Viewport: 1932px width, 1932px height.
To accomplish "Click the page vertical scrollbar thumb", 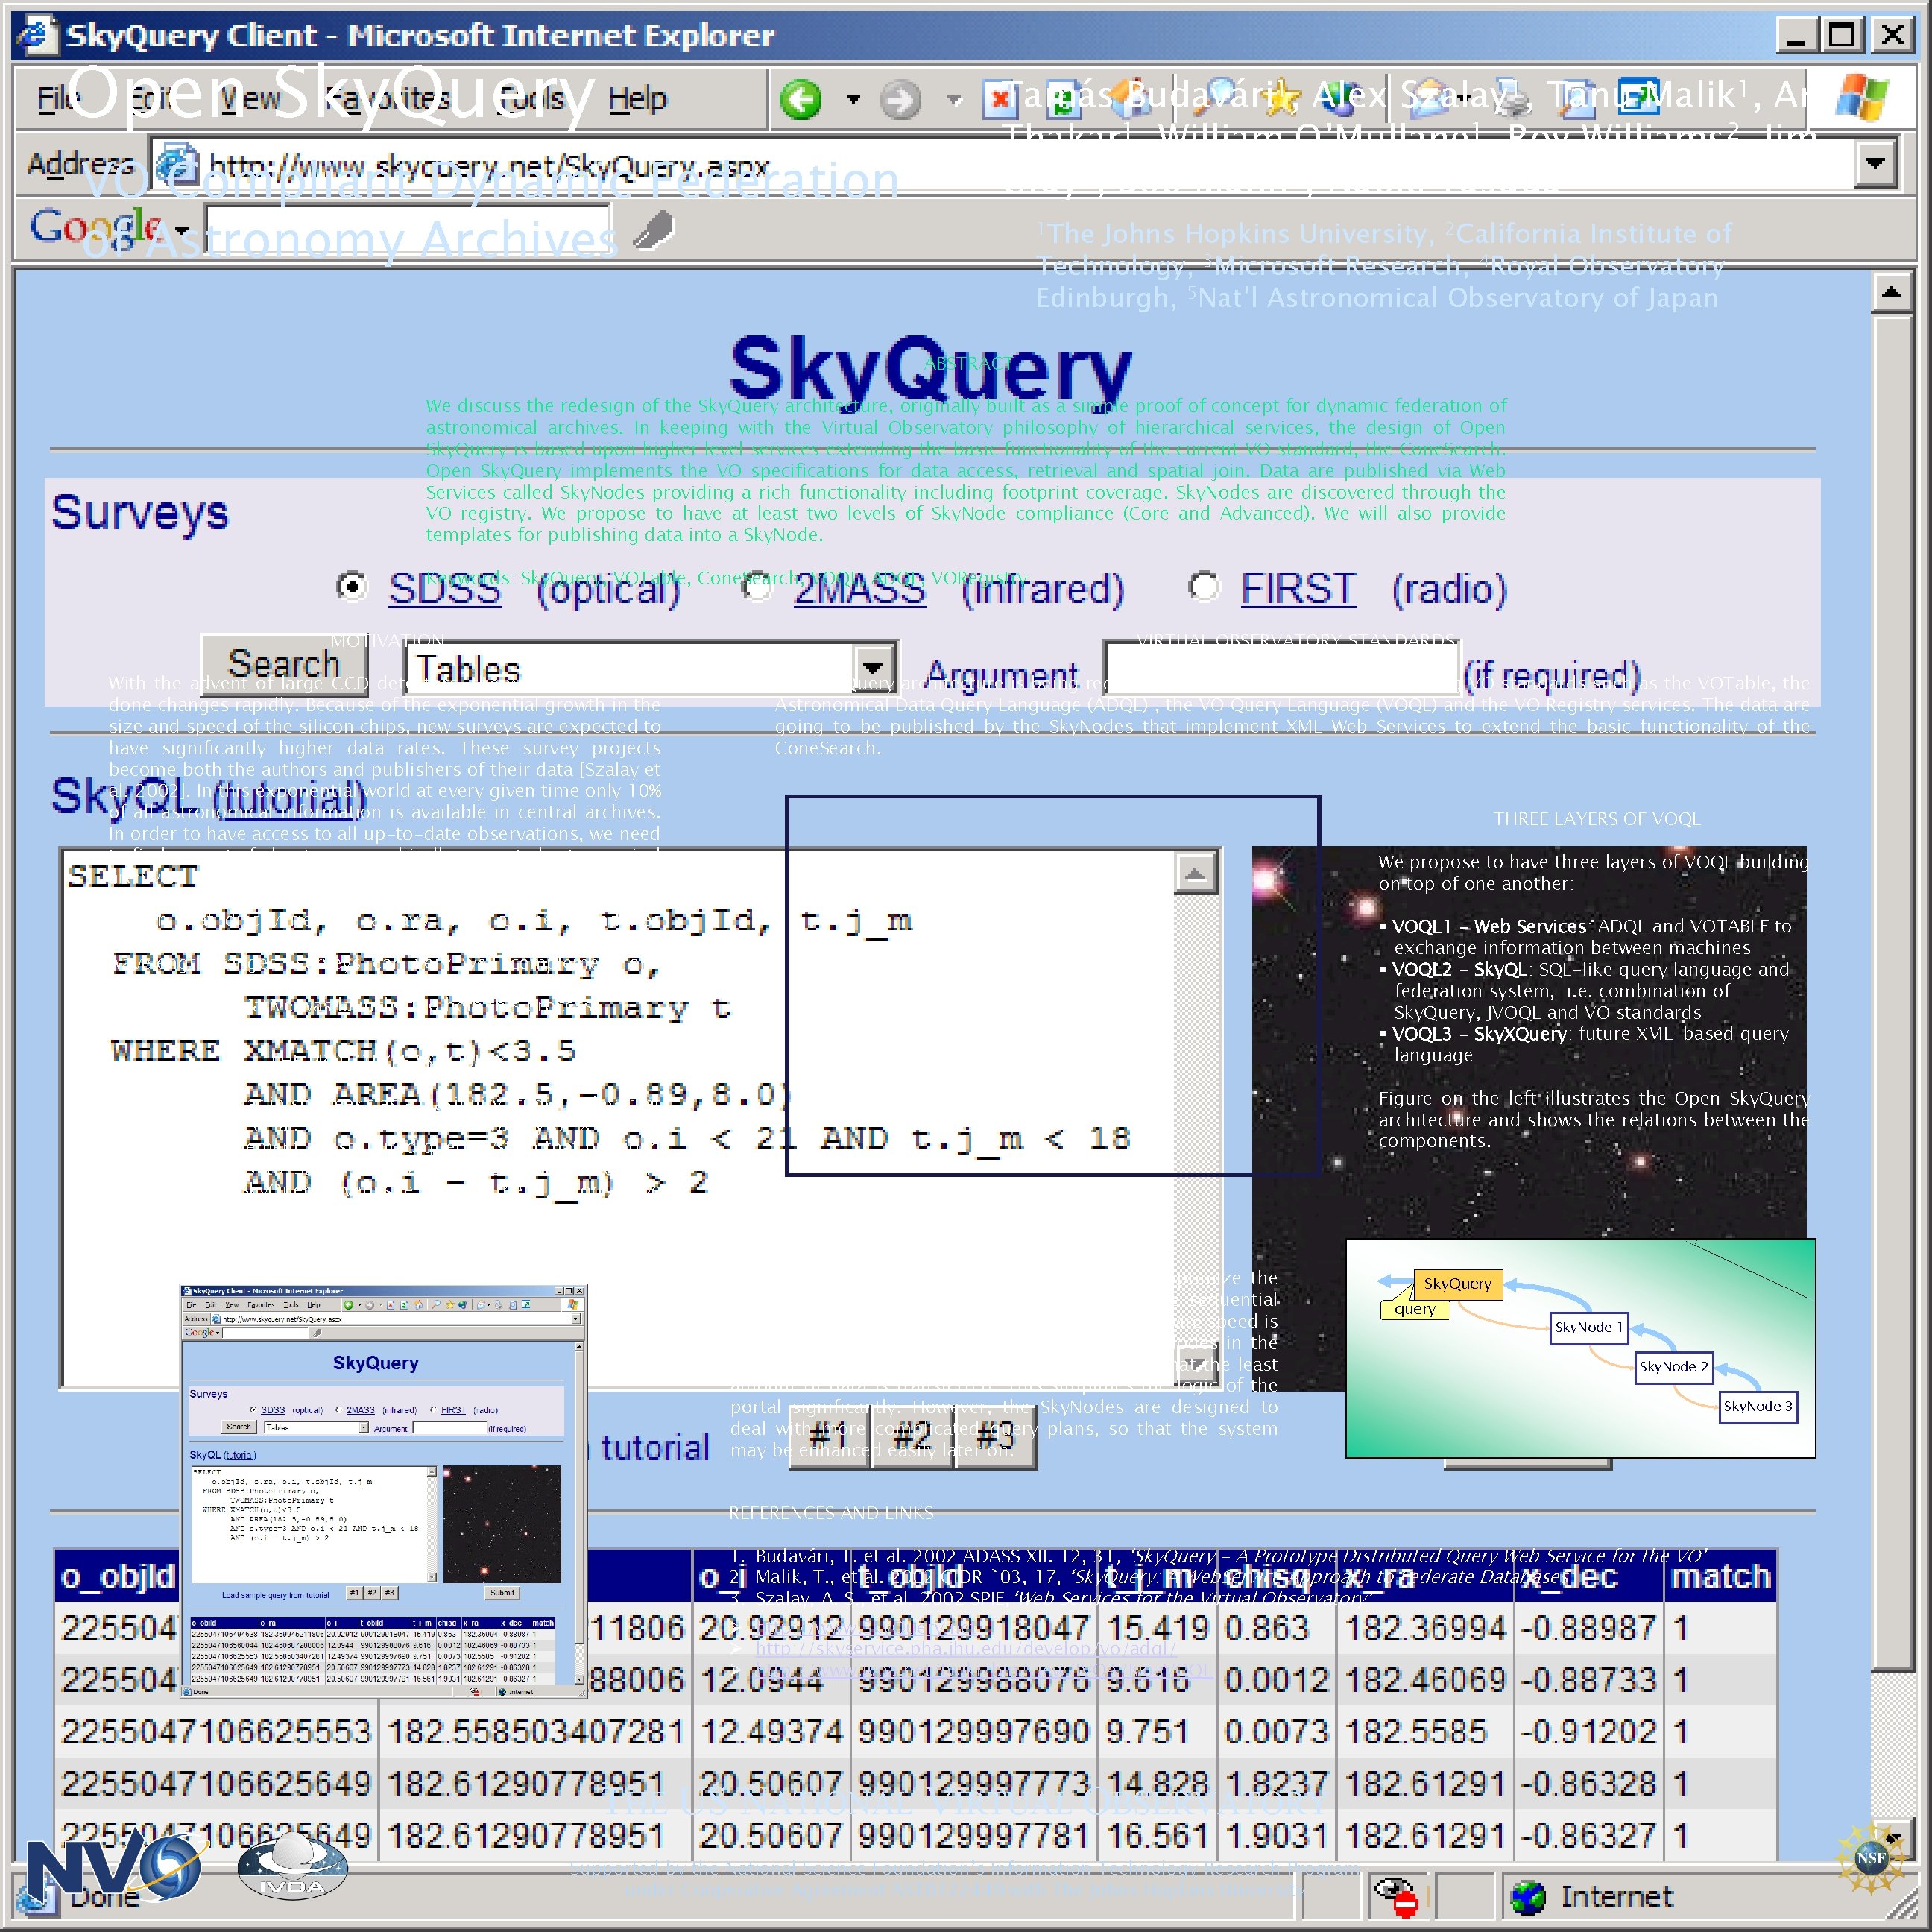I will 1891,992.
